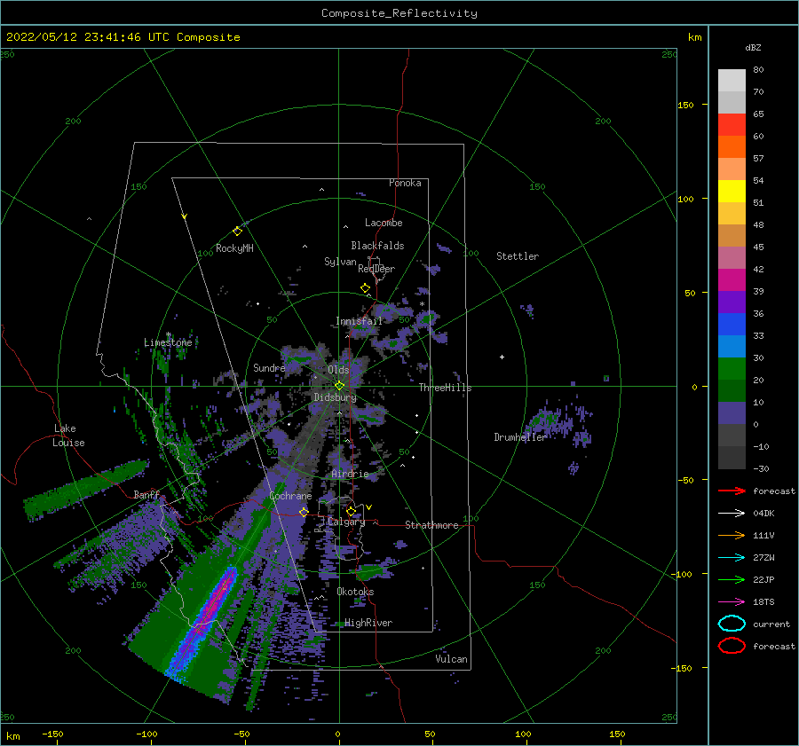Click the dBZ legend heading
The height and width of the screenshot is (746, 799).
point(753,47)
